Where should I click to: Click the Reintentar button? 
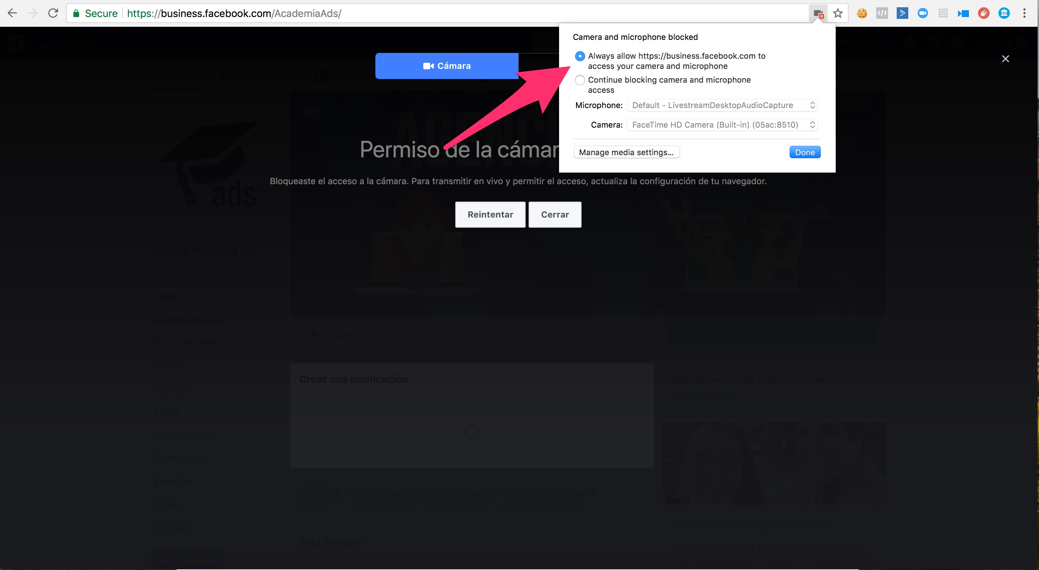point(490,214)
